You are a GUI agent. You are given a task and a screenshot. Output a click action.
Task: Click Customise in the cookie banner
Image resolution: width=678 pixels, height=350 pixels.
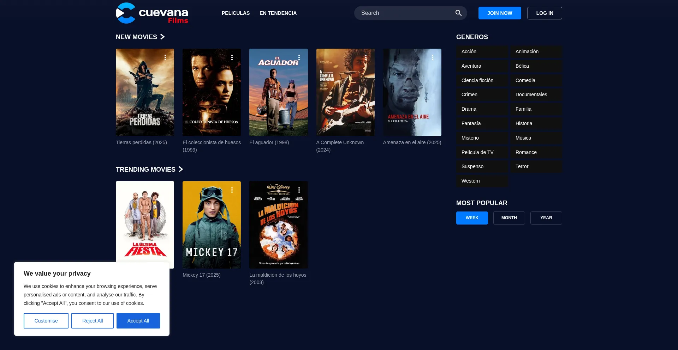pyautogui.click(x=46, y=321)
